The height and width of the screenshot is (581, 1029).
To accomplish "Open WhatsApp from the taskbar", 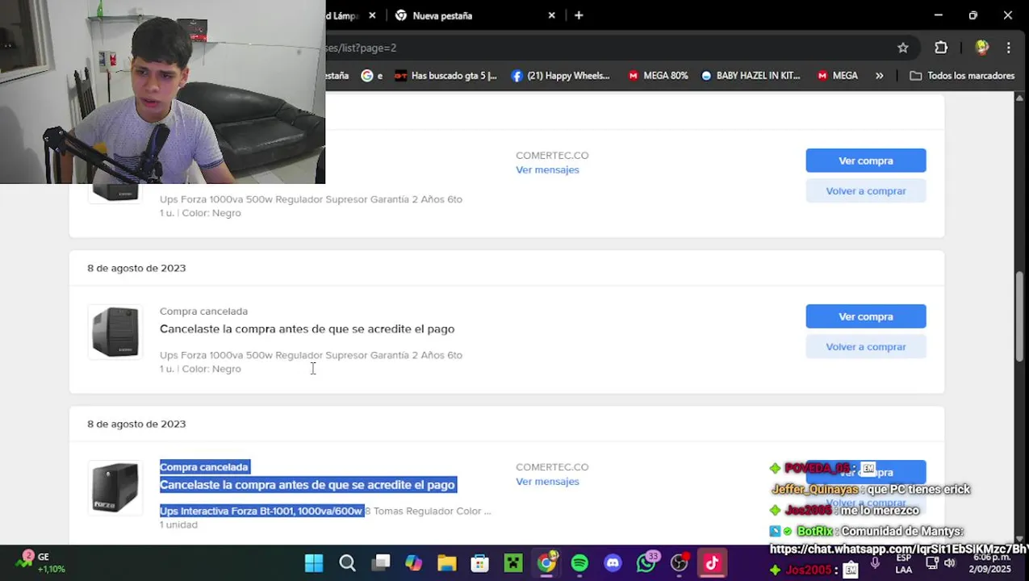I will 646,562.
